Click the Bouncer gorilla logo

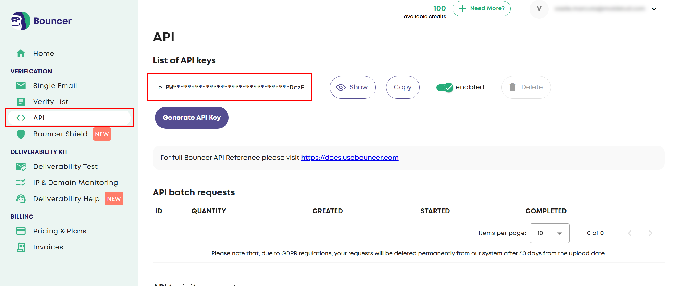click(x=20, y=21)
